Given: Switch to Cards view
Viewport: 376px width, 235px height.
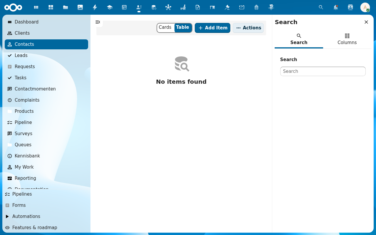Looking at the screenshot, I should pyautogui.click(x=165, y=28).
